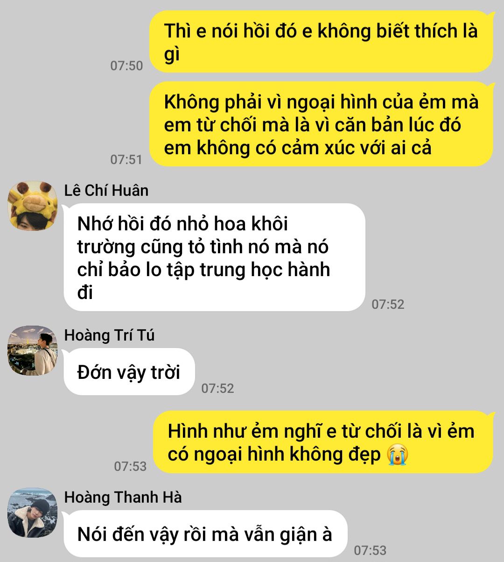Select the 'Nhớ hồi đó nhỏ hoa khôi' message
The image size is (504, 562).
[214, 257]
